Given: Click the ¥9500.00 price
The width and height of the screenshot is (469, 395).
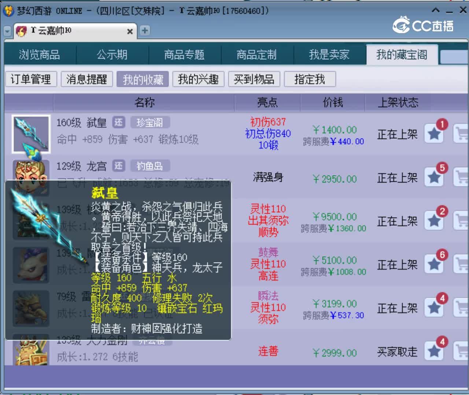Looking at the screenshot, I should 335,217.
